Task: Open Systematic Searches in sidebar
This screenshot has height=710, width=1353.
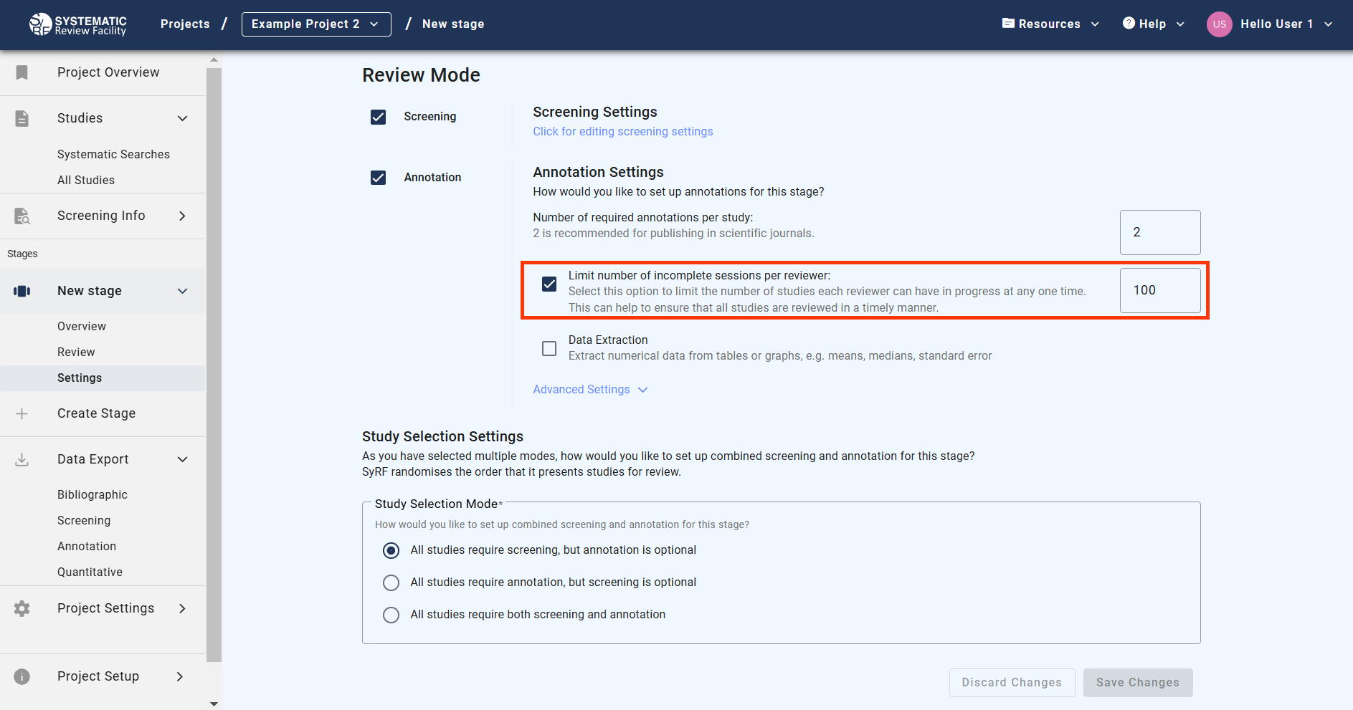Action: pyautogui.click(x=113, y=154)
